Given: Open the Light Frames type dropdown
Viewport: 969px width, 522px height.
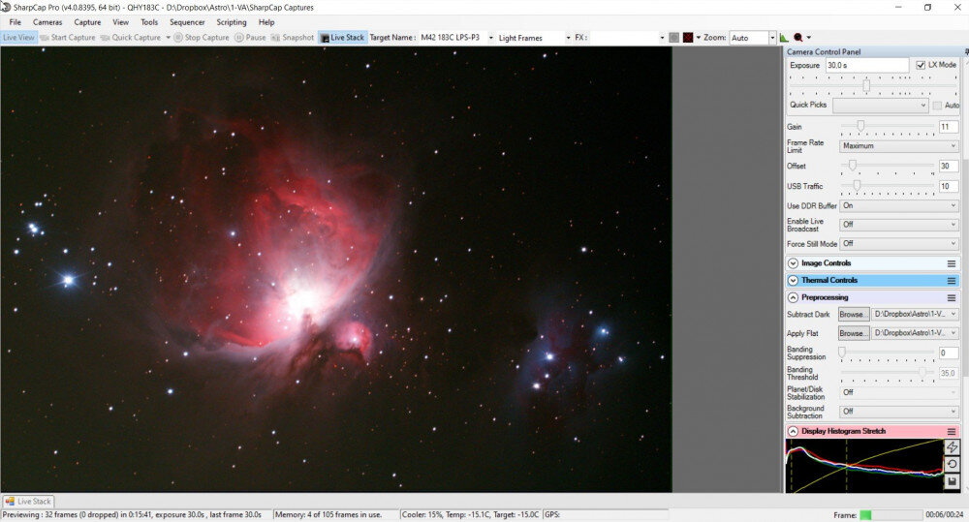Looking at the screenshot, I should tap(534, 38).
